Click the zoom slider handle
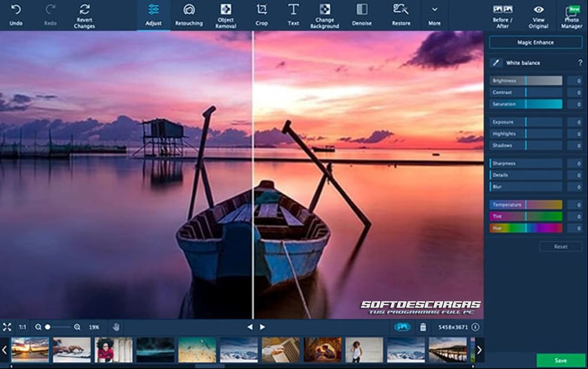 coord(48,327)
